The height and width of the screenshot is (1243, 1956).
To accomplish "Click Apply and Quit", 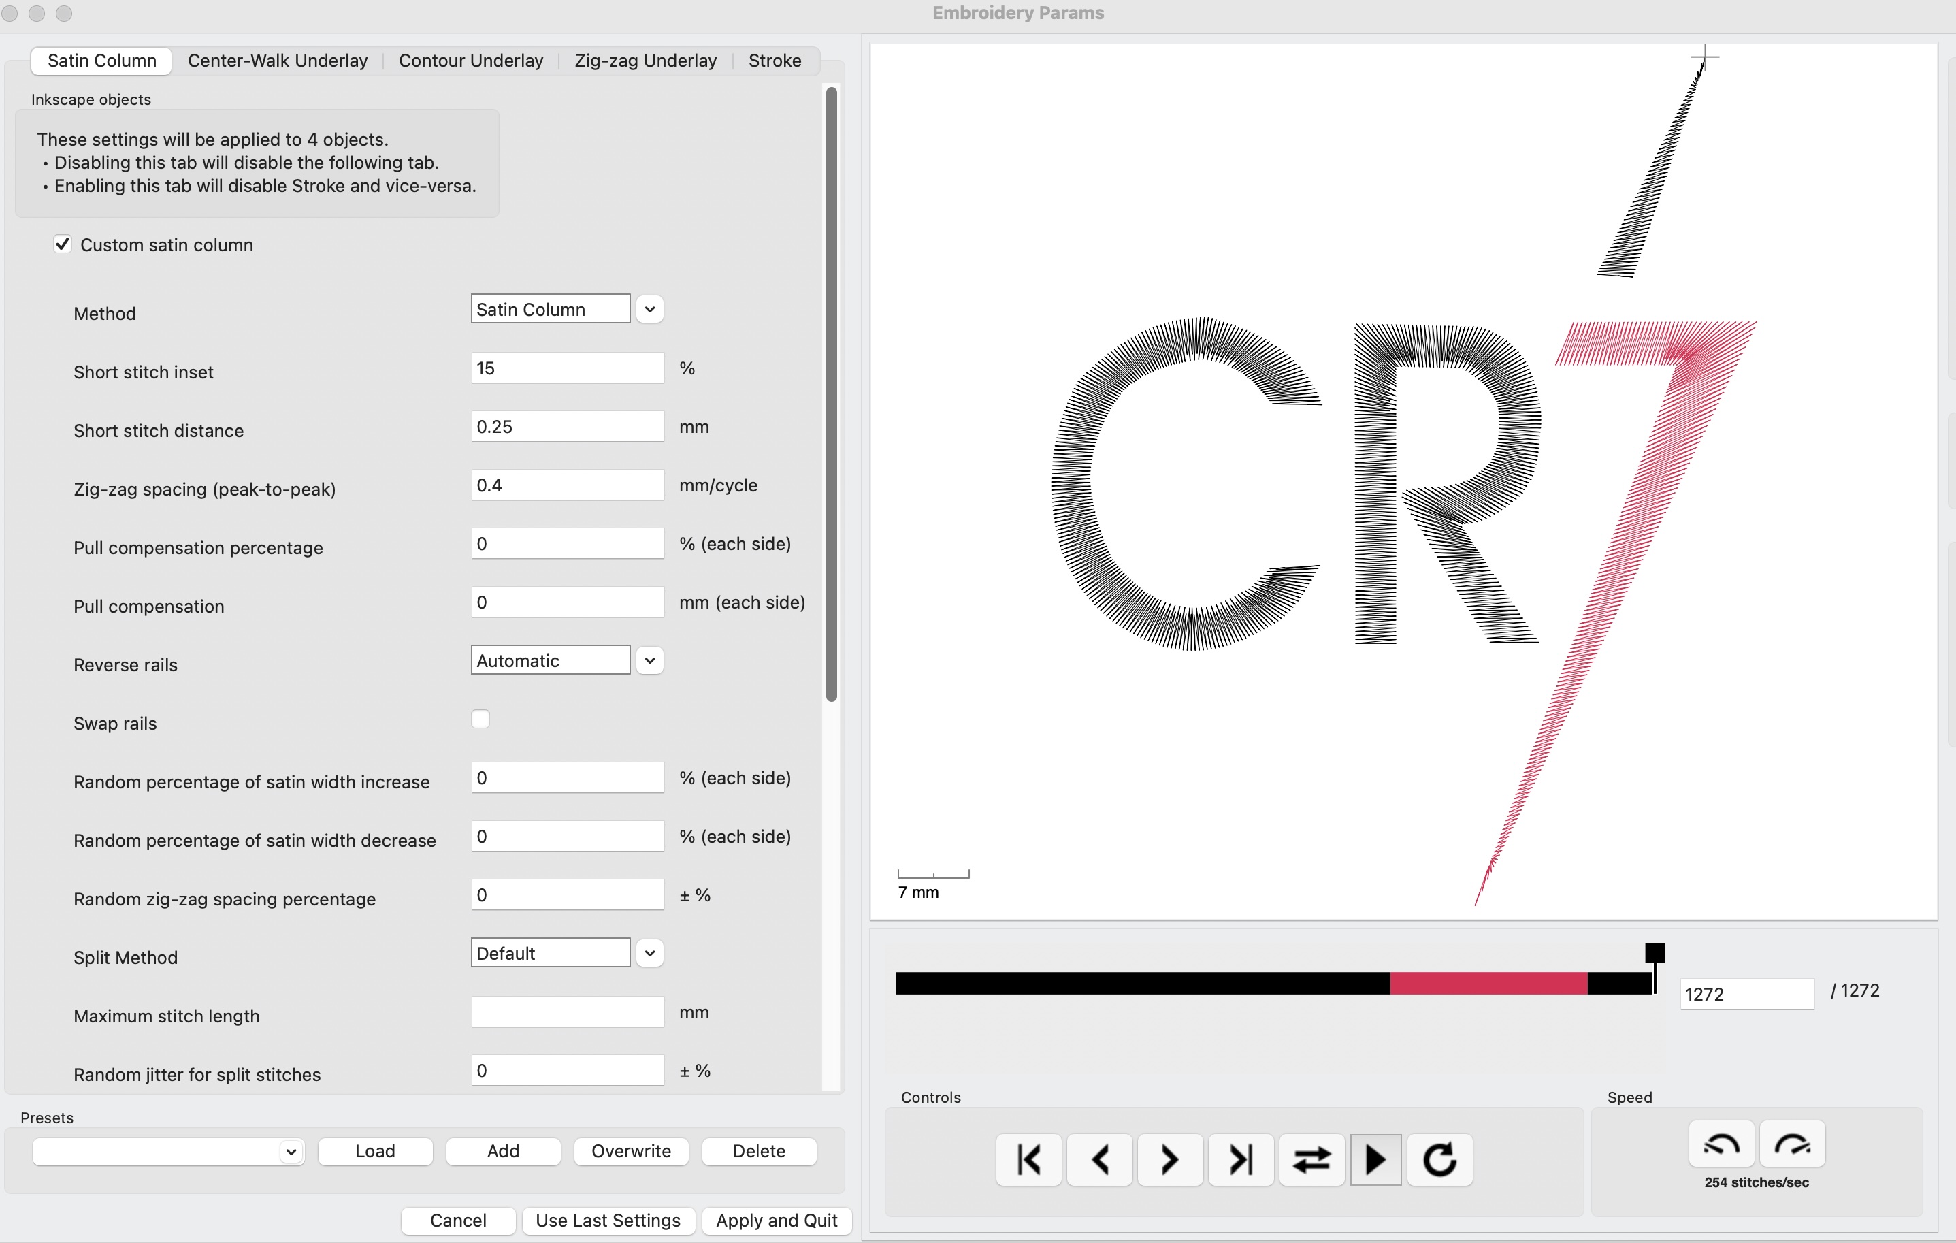I will [777, 1221].
